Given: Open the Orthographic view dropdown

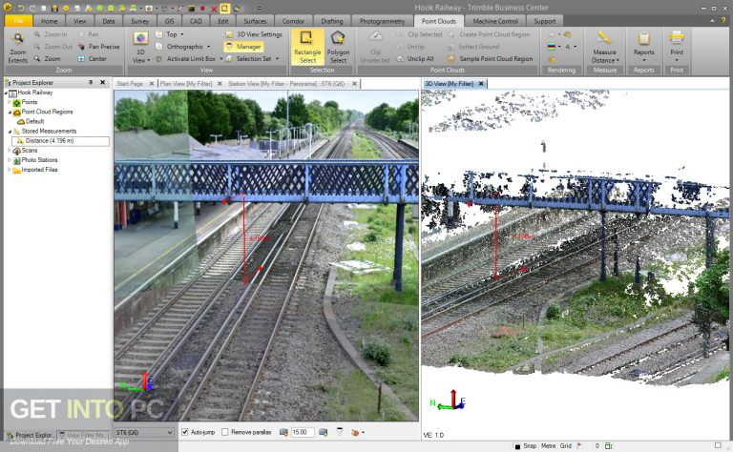Looking at the screenshot, I should point(189,46).
